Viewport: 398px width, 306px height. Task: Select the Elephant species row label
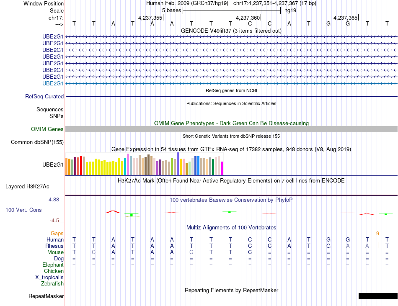coord(53,265)
